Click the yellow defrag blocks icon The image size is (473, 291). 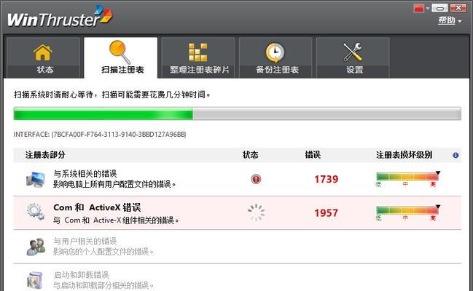click(198, 52)
